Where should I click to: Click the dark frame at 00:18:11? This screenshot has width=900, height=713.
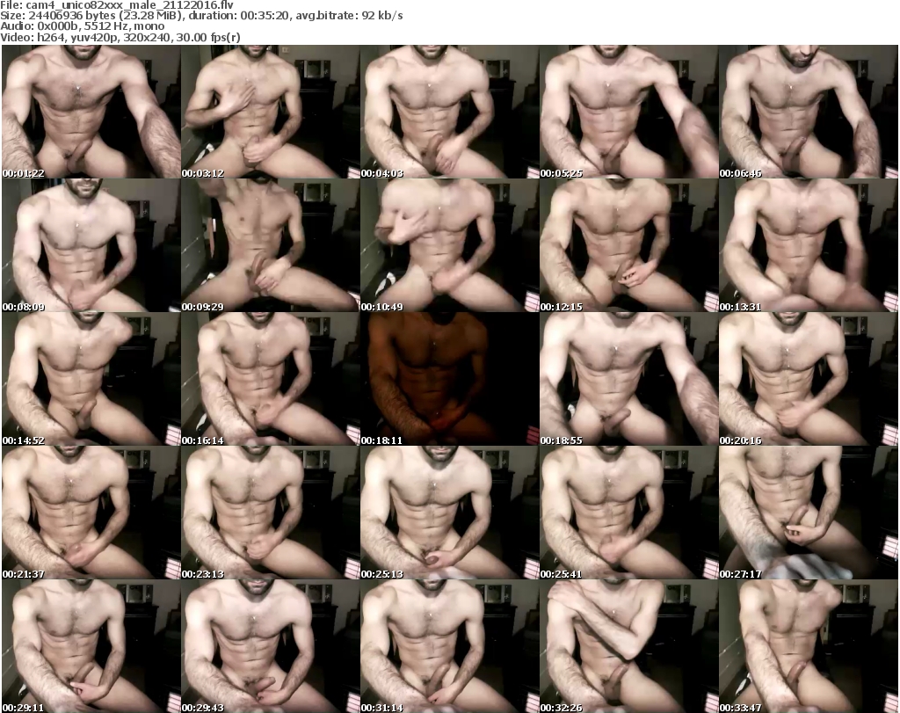449,379
